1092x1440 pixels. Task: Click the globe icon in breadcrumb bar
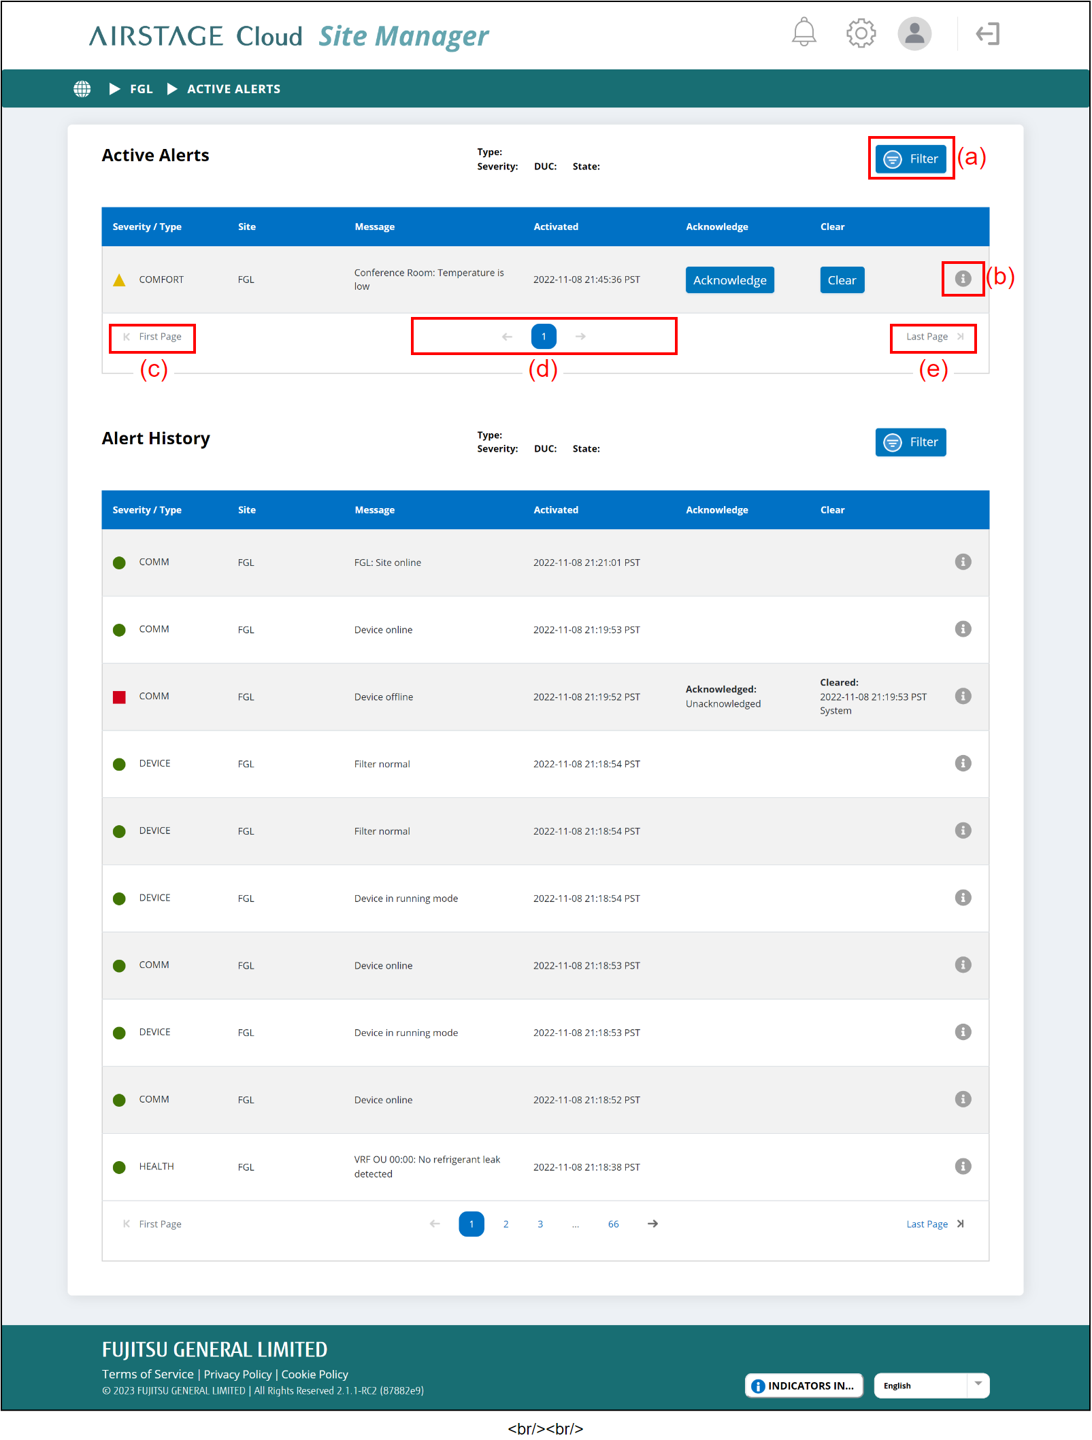coord(82,89)
